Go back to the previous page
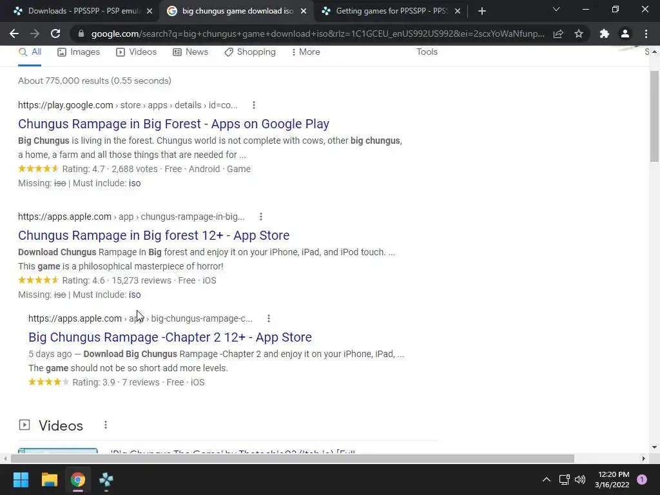Viewport: 660px width, 495px height. pos(14,34)
